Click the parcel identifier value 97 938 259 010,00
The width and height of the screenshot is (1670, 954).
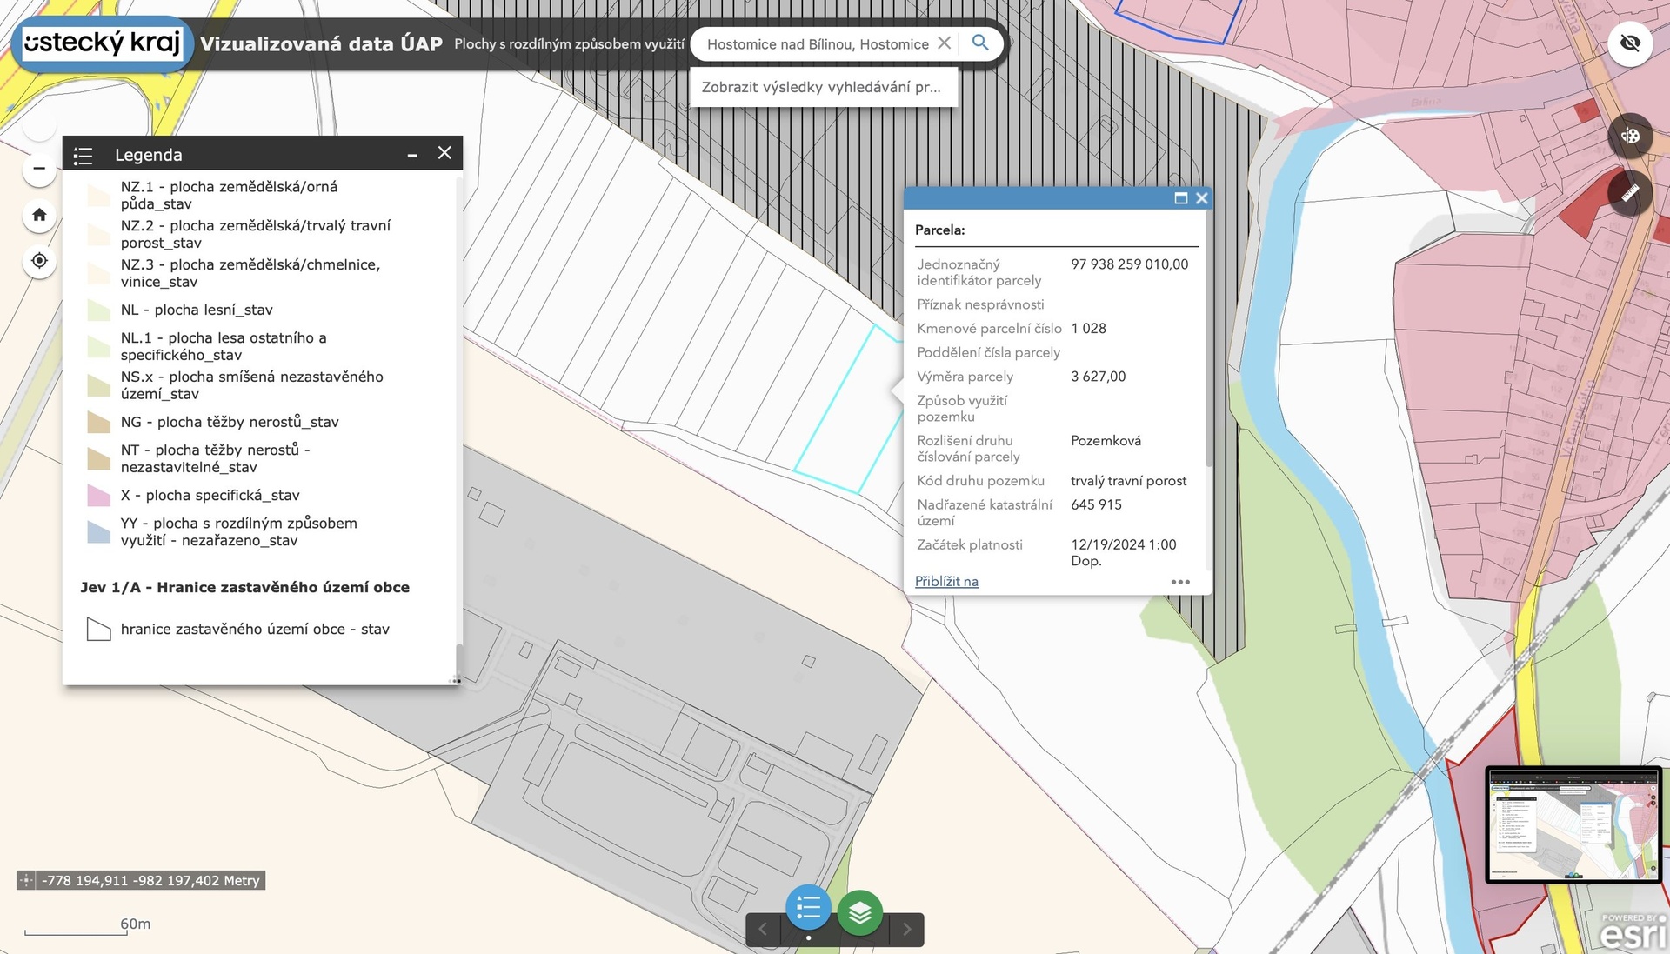[1129, 264]
